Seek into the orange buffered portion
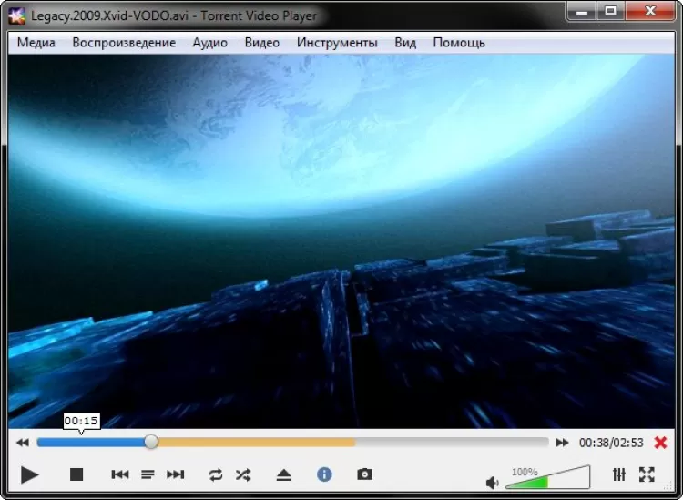 tap(257, 443)
